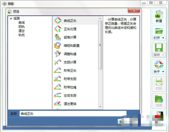Open the 保存 dropdown arrow

click(163, 55)
